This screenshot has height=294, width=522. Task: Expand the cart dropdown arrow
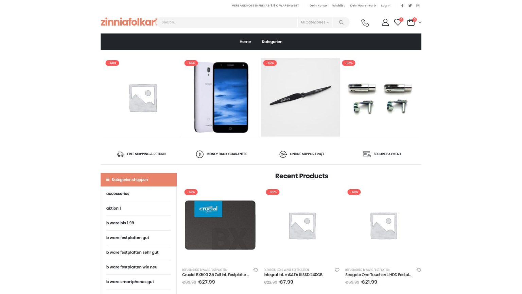[420, 22]
